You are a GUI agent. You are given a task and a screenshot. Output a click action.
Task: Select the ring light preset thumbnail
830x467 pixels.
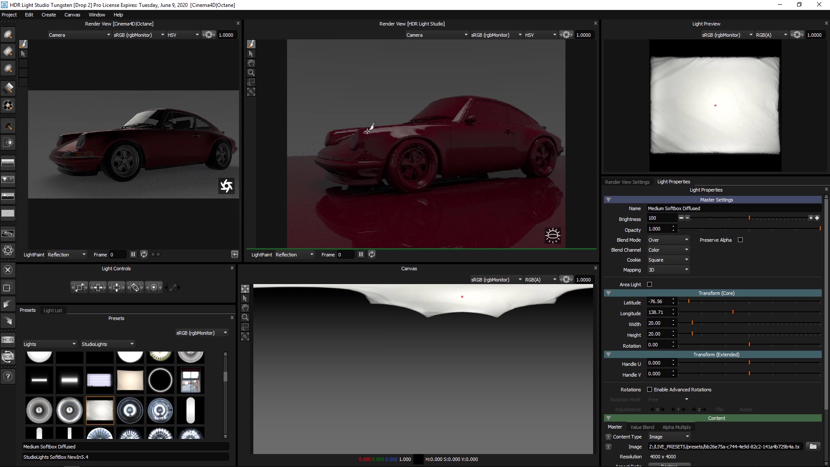point(160,381)
